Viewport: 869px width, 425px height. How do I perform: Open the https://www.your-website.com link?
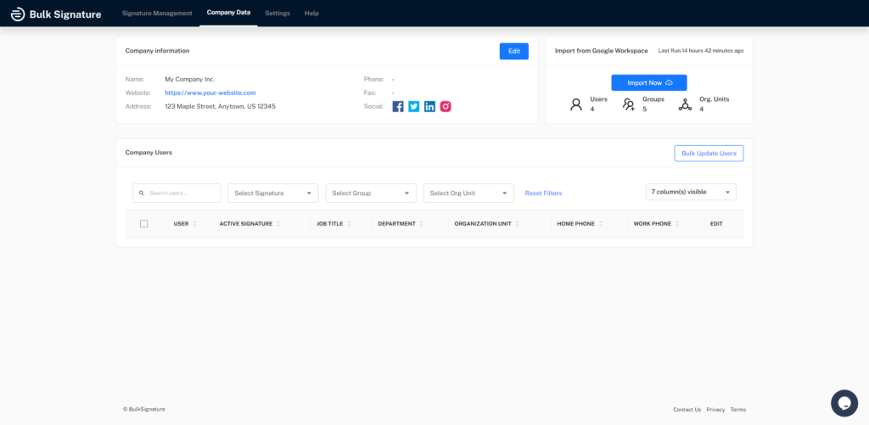pos(210,92)
